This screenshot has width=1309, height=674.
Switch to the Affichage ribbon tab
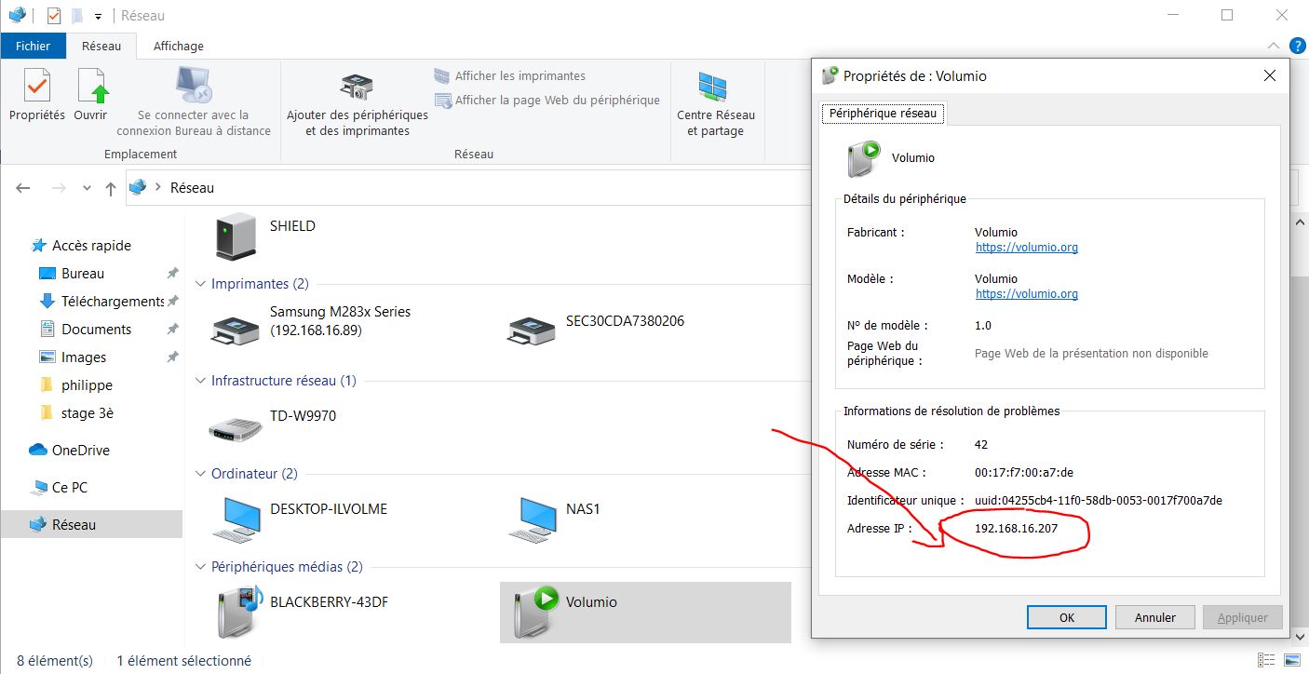tap(178, 46)
